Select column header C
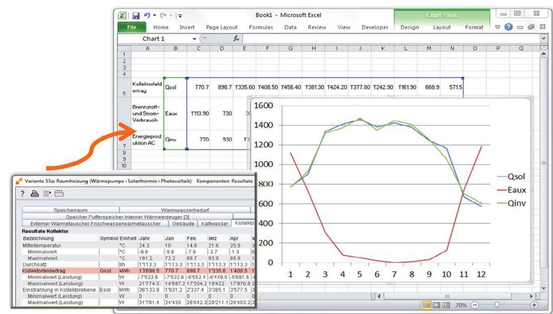The image size is (553, 314). click(x=198, y=48)
